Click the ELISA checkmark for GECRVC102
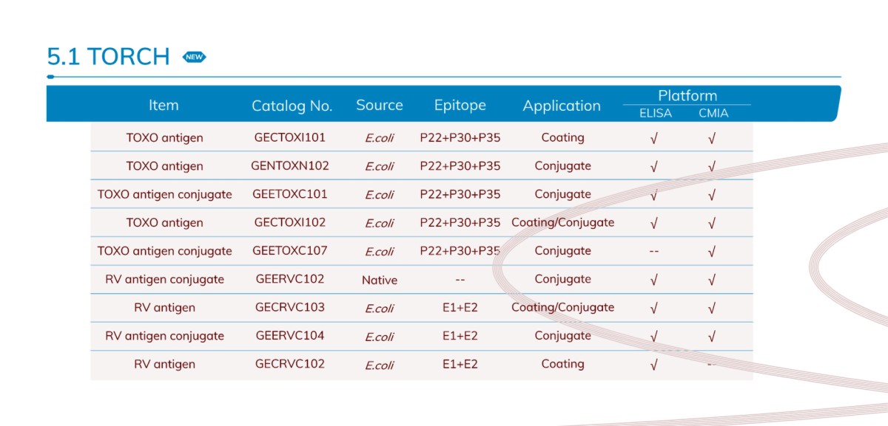This screenshot has width=888, height=426. pos(653,365)
